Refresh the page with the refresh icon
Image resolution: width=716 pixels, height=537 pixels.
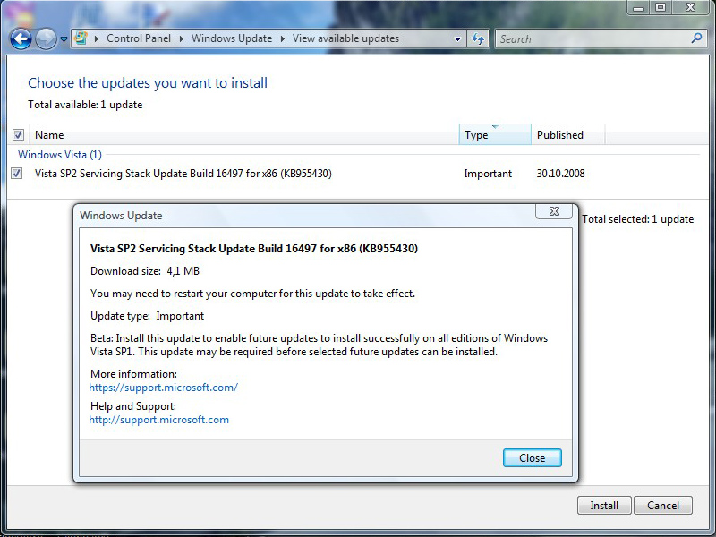[x=478, y=38]
